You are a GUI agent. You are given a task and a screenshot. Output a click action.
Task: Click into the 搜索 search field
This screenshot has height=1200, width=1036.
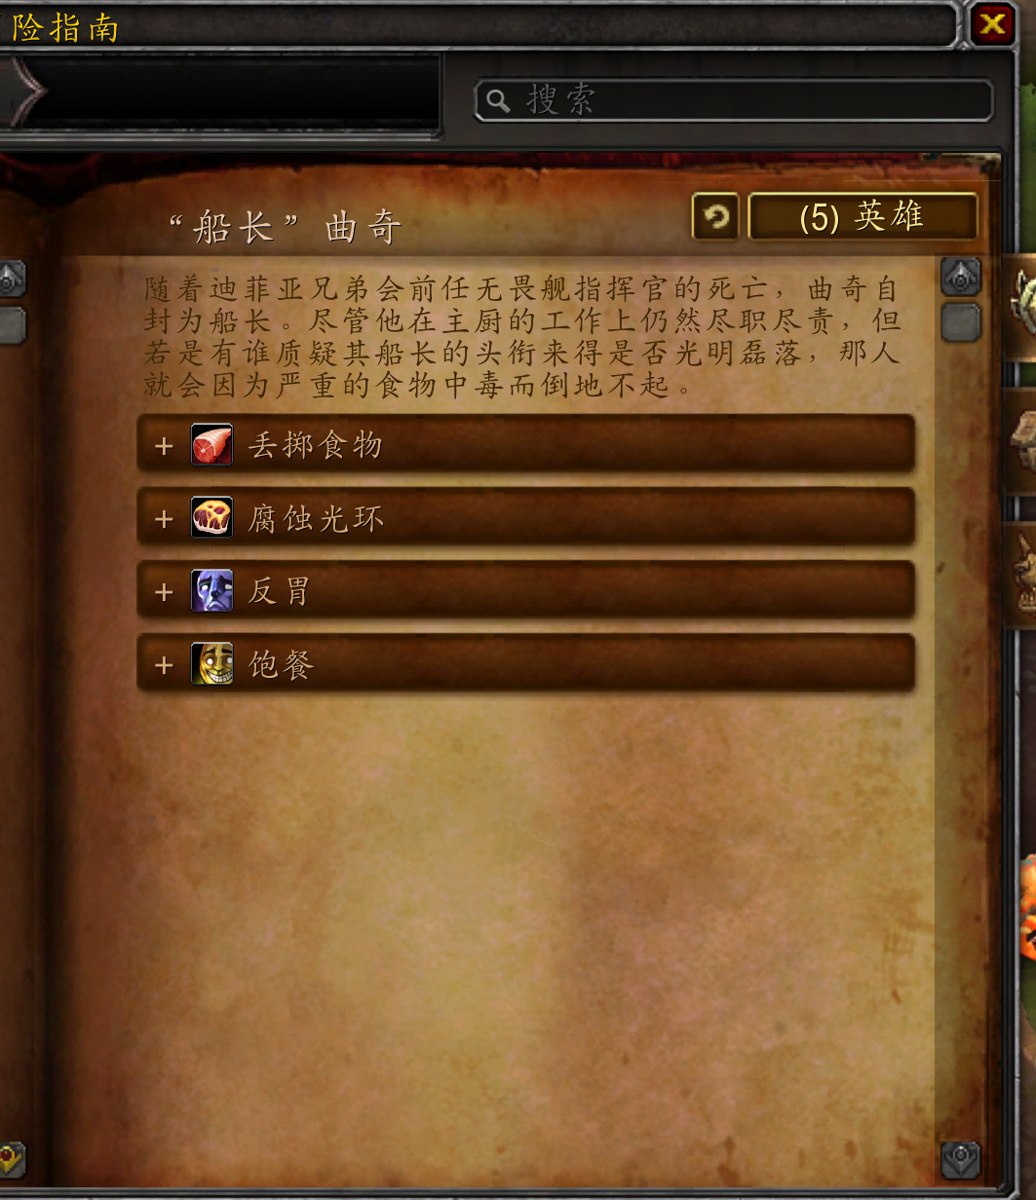(734, 100)
